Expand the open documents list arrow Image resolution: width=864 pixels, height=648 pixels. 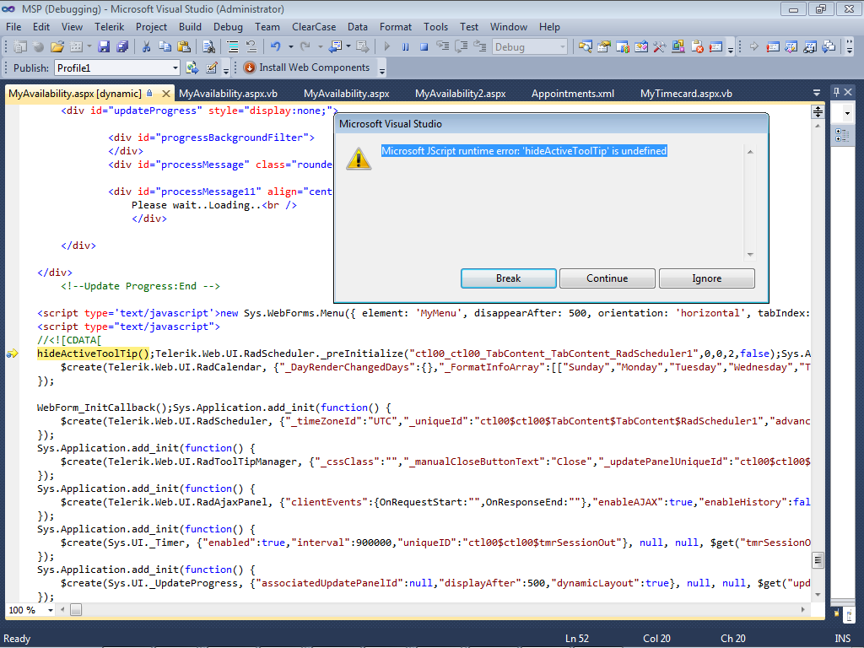[816, 93]
